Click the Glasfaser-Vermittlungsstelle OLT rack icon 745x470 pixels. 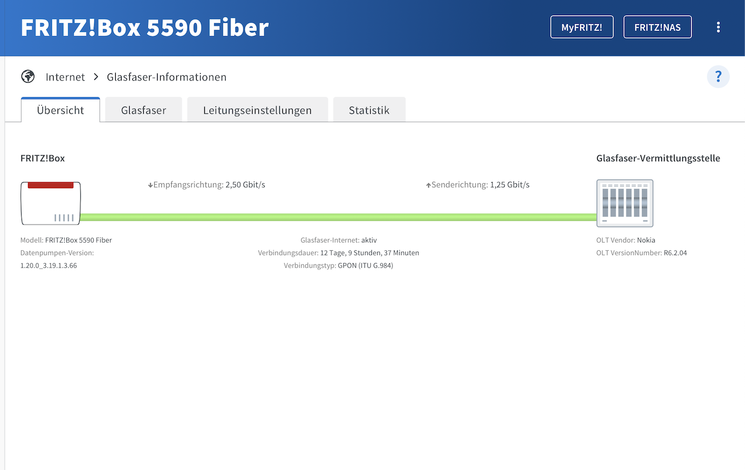tap(625, 203)
